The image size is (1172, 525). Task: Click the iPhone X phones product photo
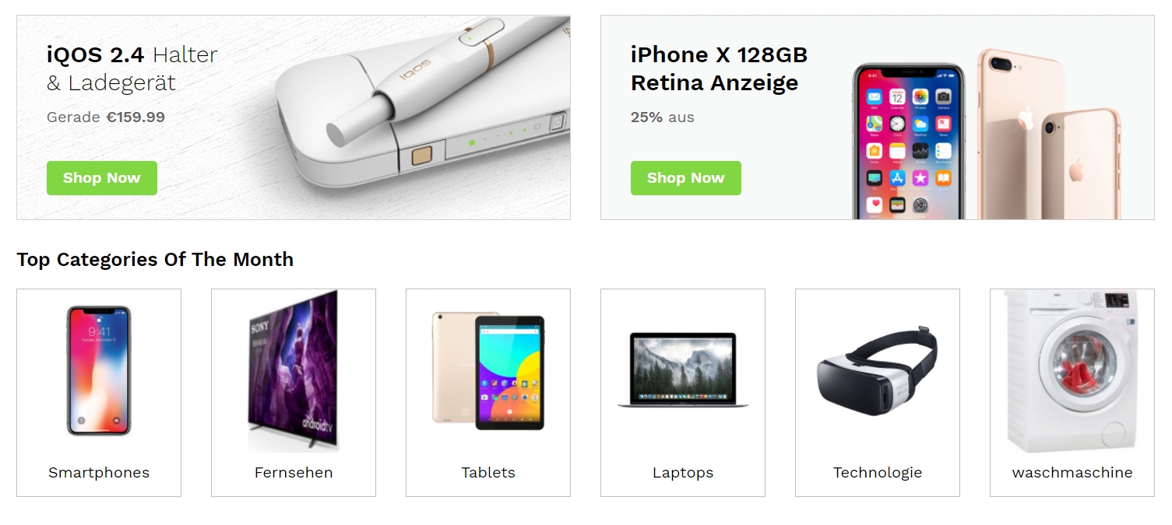click(x=987, y=134)
